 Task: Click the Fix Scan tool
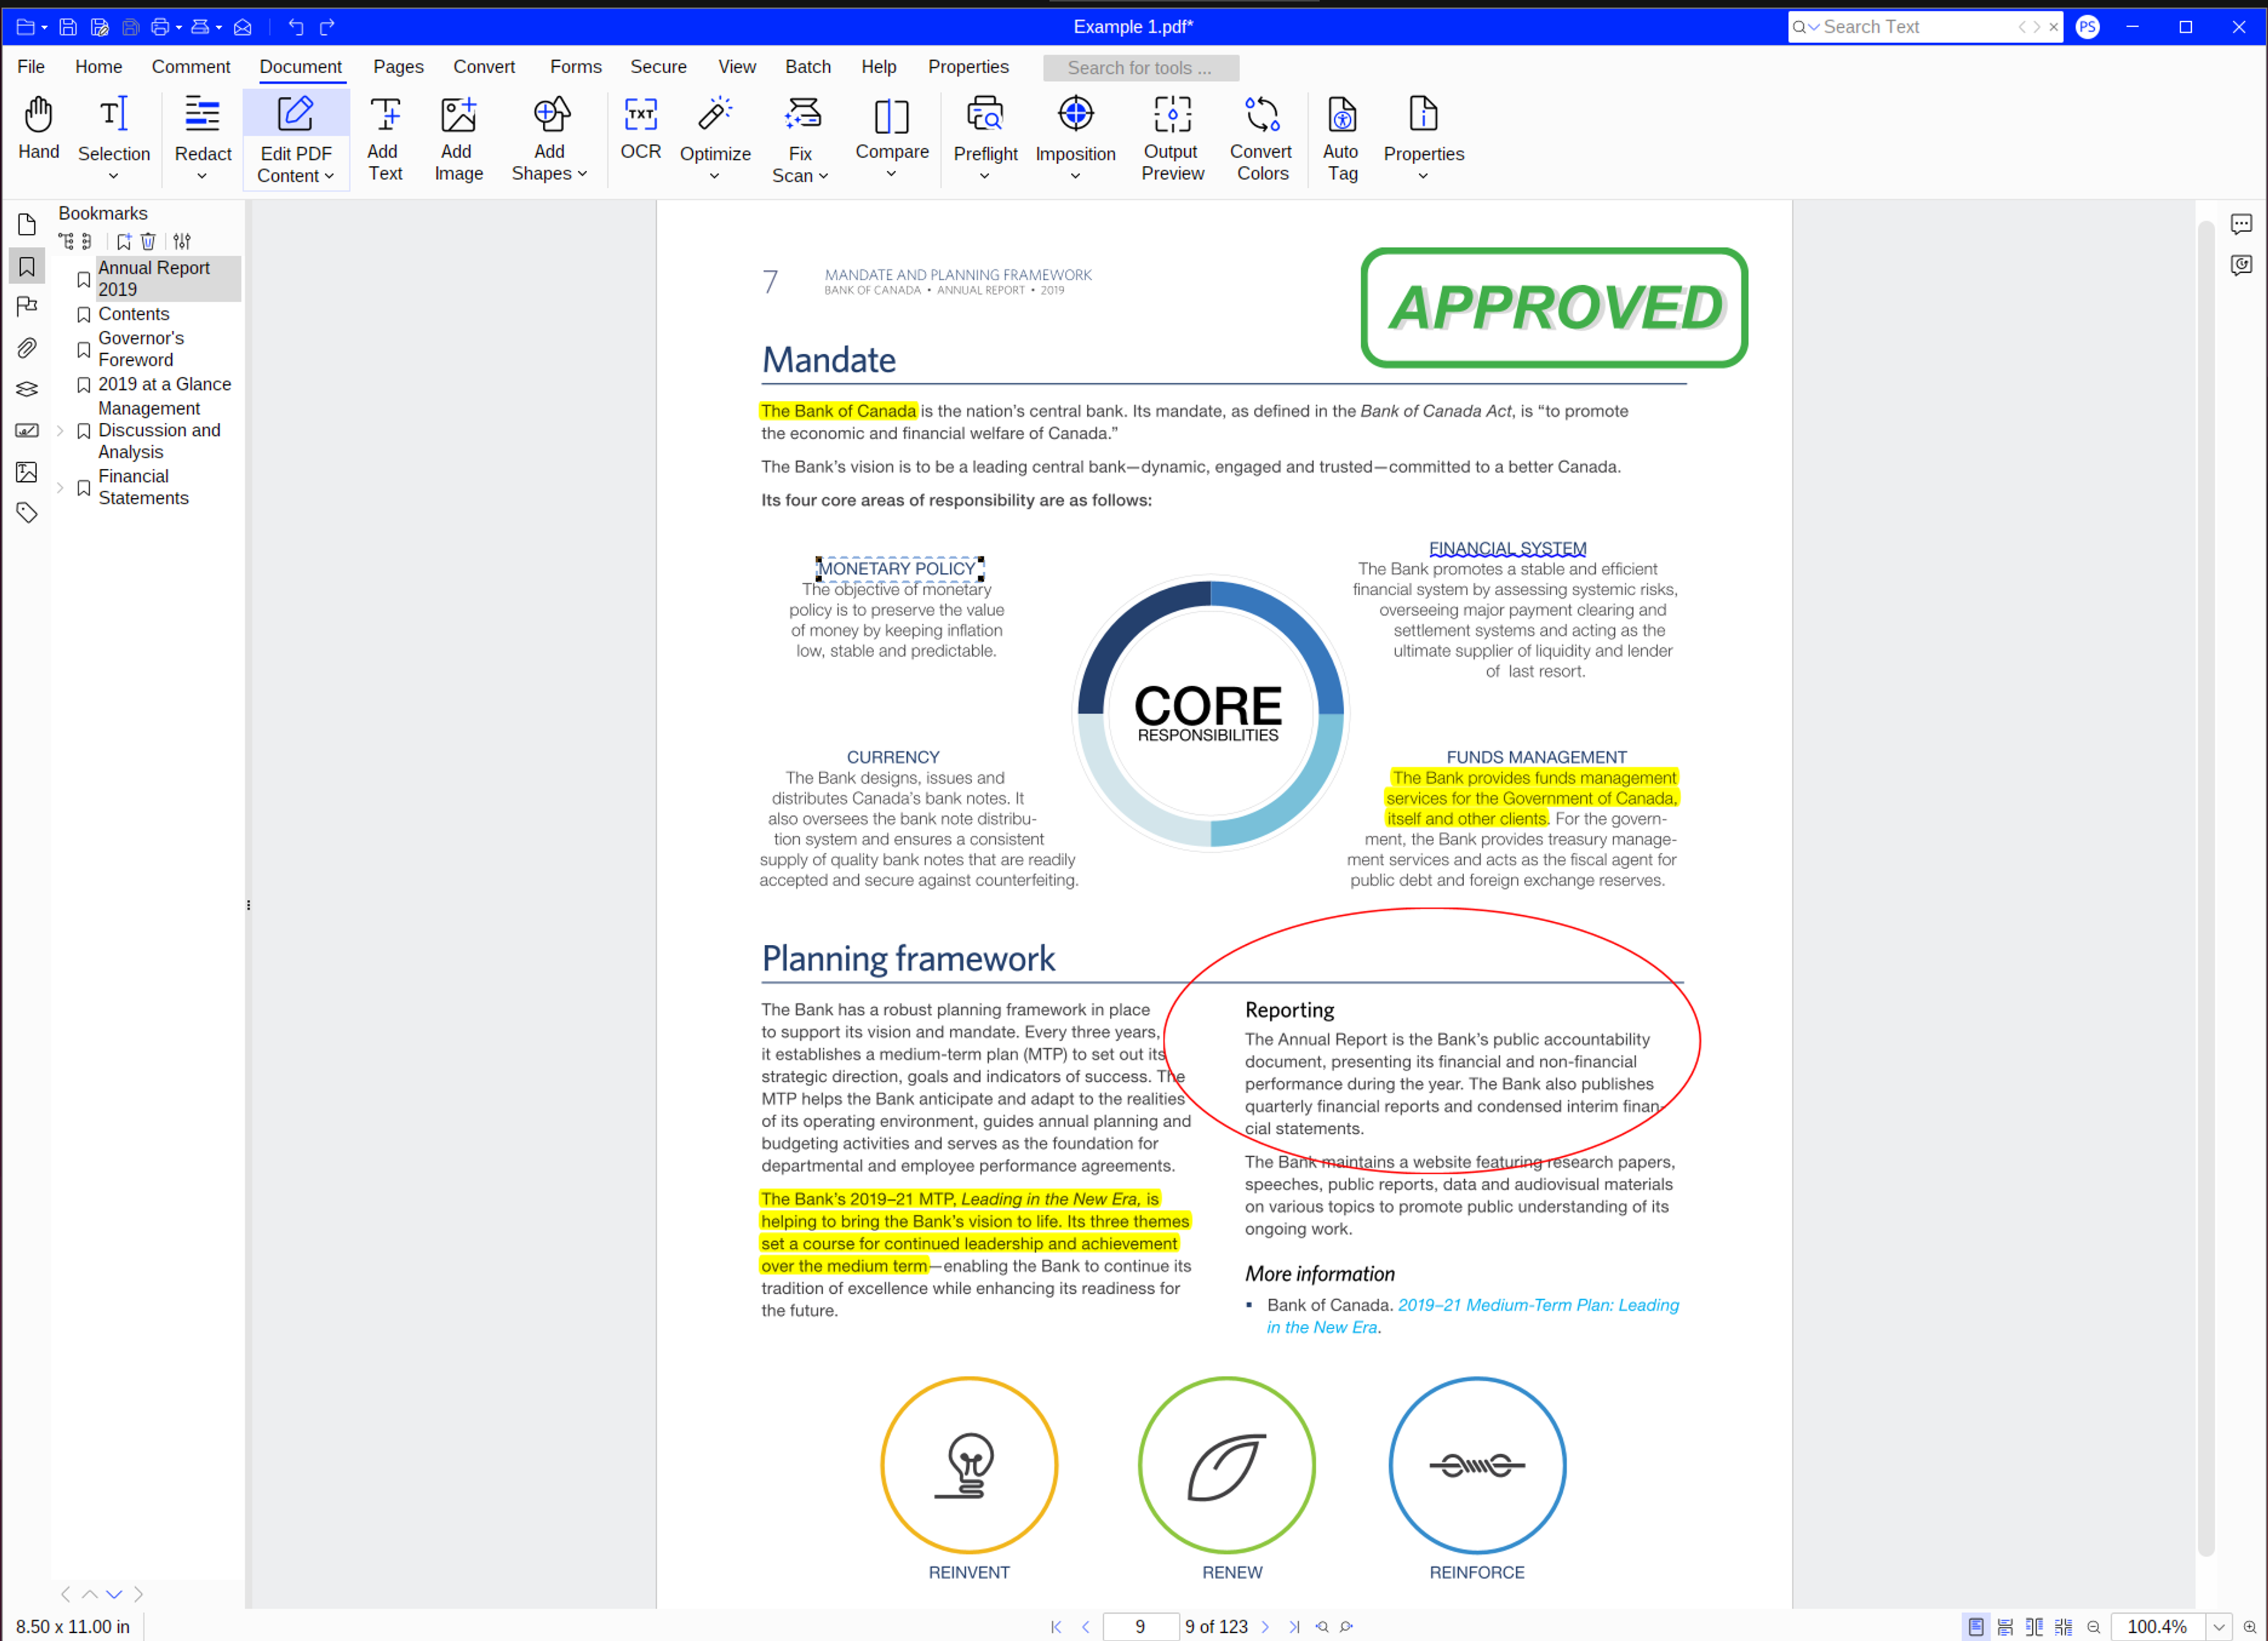800,139
